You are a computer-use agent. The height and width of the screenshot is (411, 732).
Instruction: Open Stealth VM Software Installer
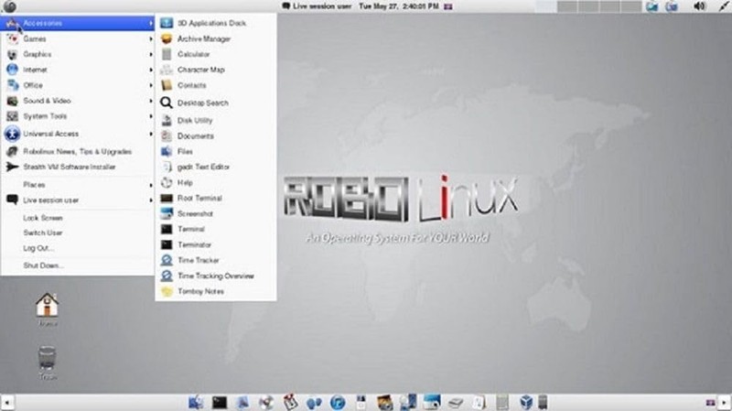(x=79, y=167)
